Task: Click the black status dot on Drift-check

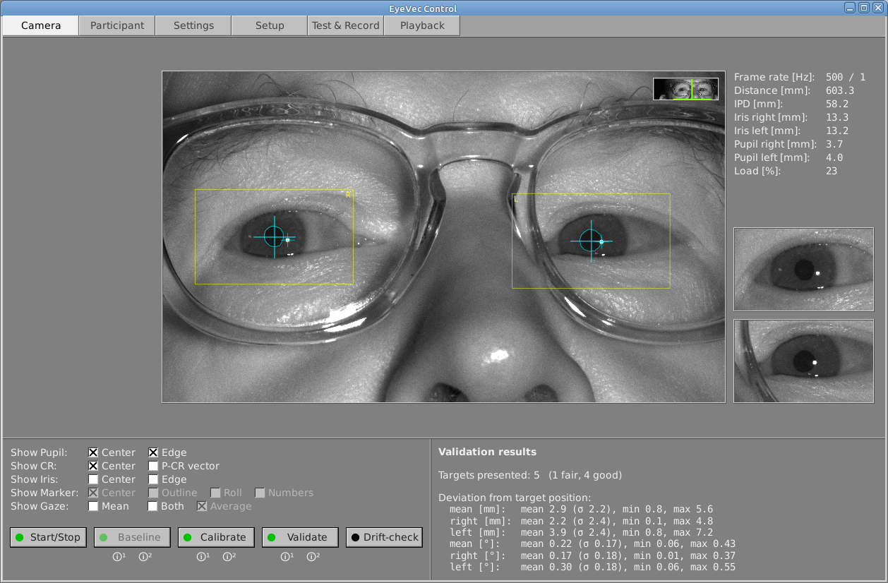Action: 354,537
